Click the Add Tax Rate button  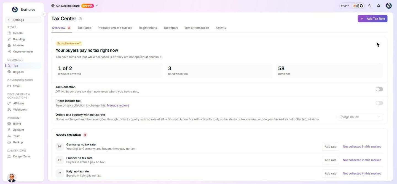372,18
